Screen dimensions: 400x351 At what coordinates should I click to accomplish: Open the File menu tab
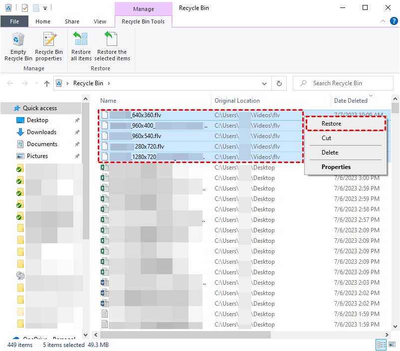click(x=14, y=21)
